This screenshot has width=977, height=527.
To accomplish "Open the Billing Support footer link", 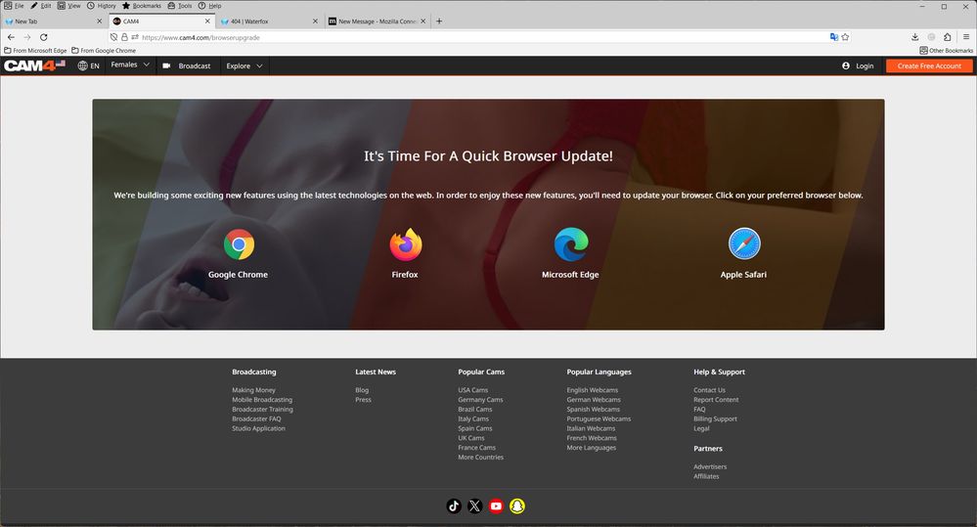I will (715, 419).
